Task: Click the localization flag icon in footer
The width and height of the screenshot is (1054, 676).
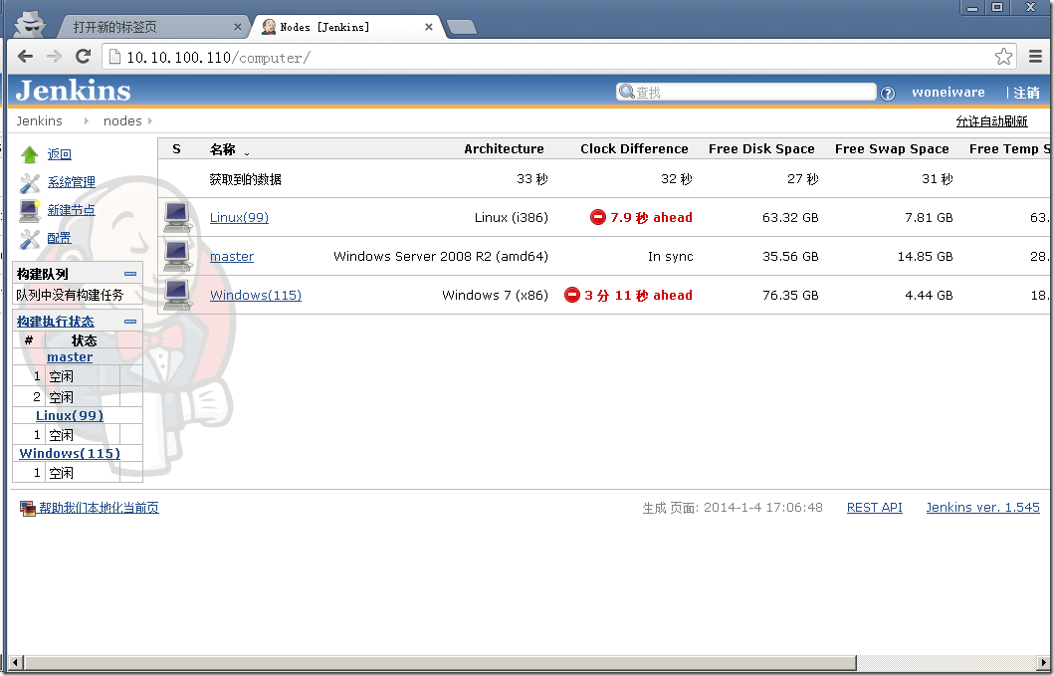Action: coord(28,509)
